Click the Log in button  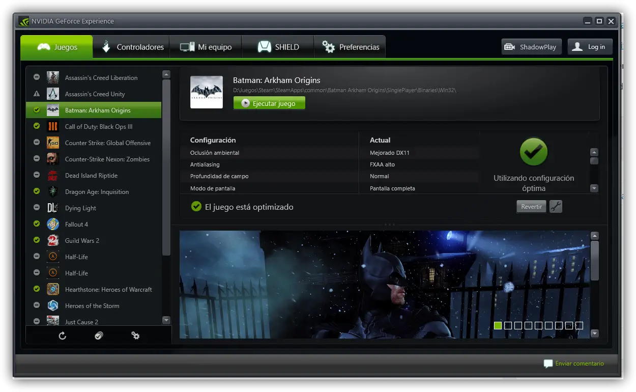590,47
